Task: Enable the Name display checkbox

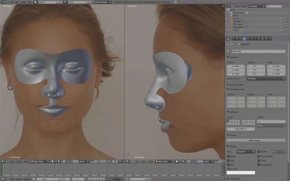Action: (228, 156)
